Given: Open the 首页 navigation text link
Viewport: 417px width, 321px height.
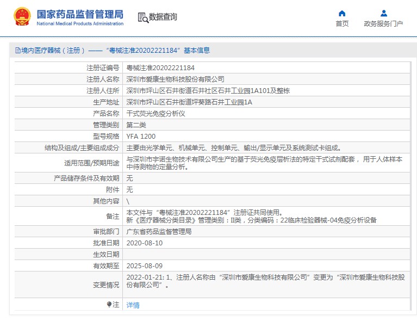Looking at the screenshot, I should click(x=342, y=24).
